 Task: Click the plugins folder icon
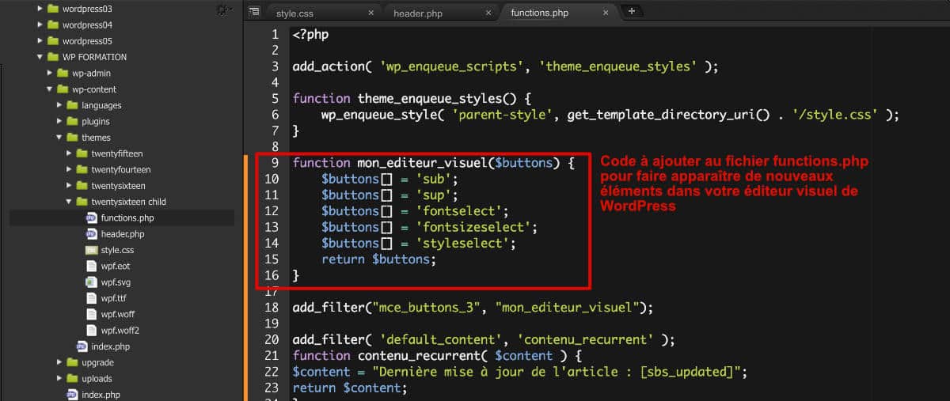click(72, 121)
